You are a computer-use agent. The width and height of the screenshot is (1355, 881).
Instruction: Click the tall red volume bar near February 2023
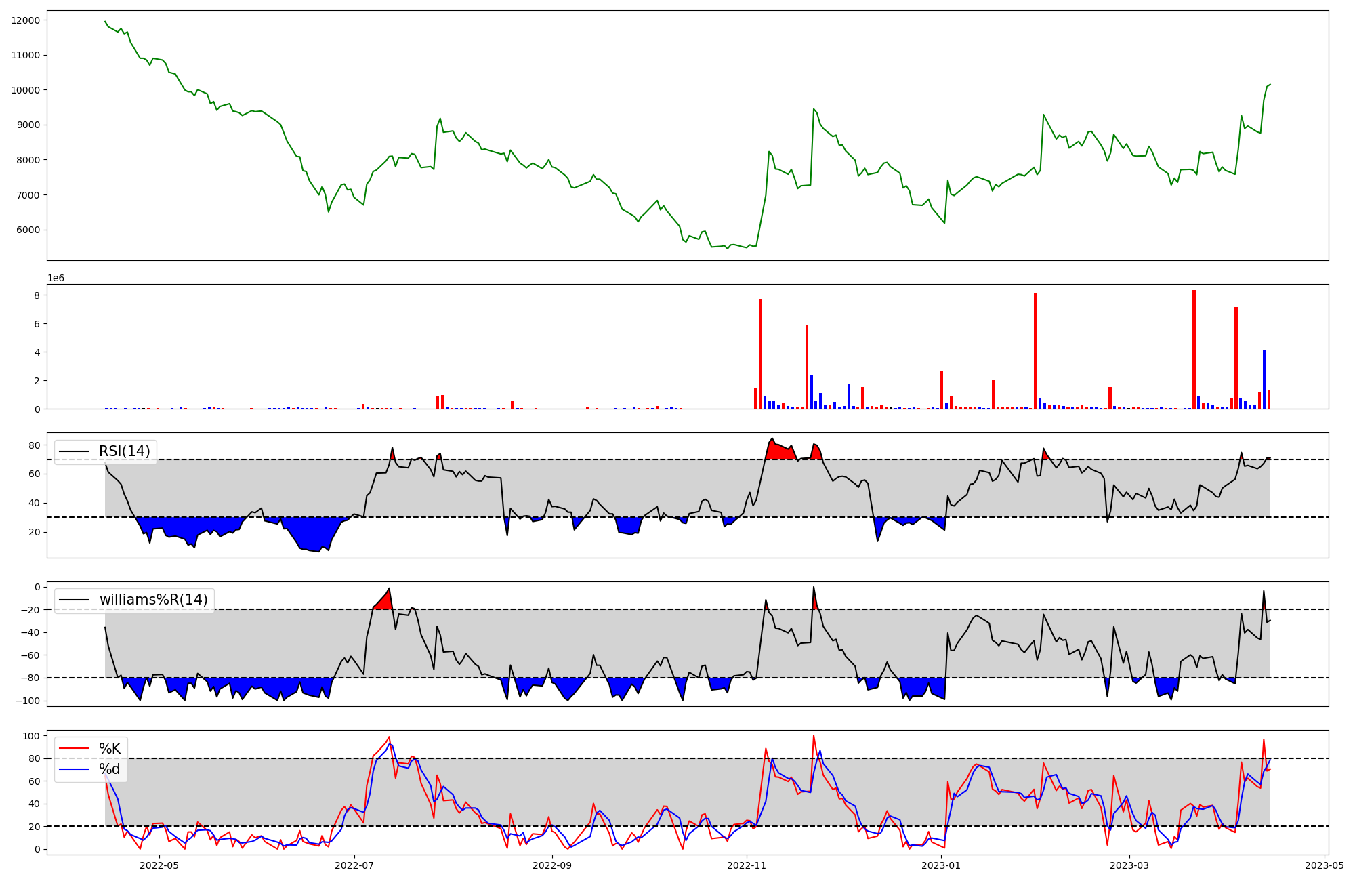click(x=1035, y=351)
